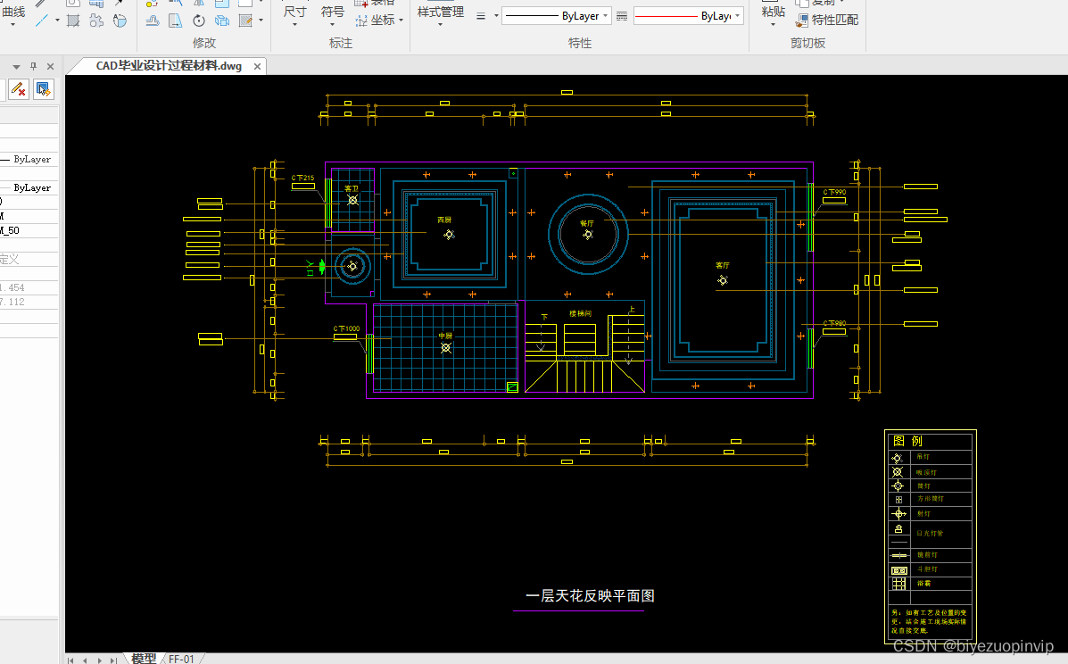Expand the line tool dropdown arrow

pyautogui.click(x=57, y=21)
